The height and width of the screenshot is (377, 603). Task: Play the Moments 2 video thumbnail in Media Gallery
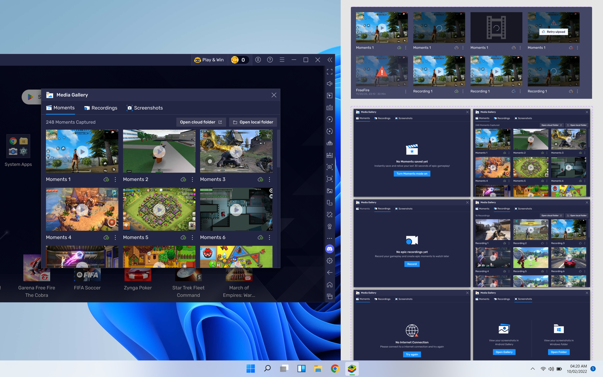(159, 151)
